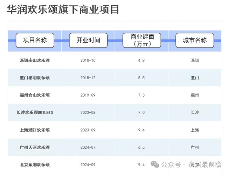Click opening date 2018-12
This screenshot has height=174, width=229.
pyautogui.click(x=88, y=78)
